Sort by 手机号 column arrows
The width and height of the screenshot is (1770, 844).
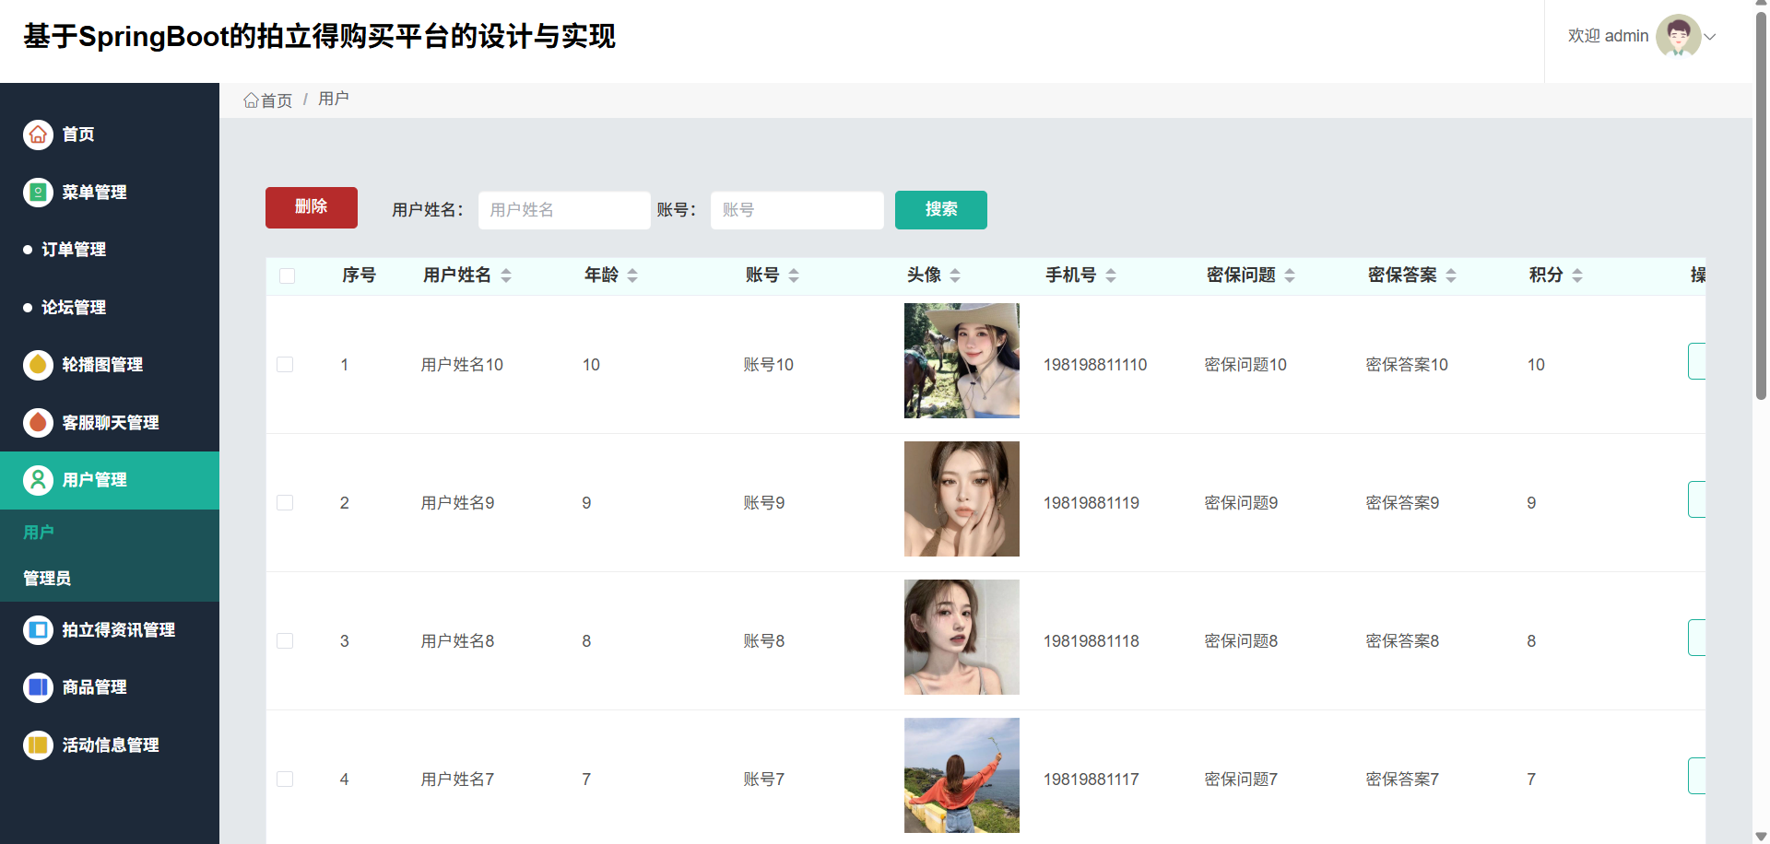(1111, 275)
